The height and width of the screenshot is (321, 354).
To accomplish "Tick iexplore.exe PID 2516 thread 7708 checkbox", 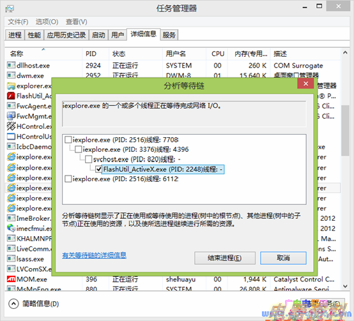I will [68, 140].
